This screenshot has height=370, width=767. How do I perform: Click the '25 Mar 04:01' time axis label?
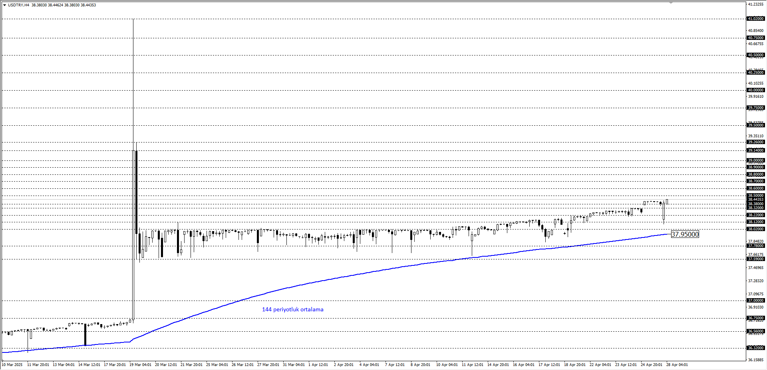pyautogui.click(x=217, y=365)
